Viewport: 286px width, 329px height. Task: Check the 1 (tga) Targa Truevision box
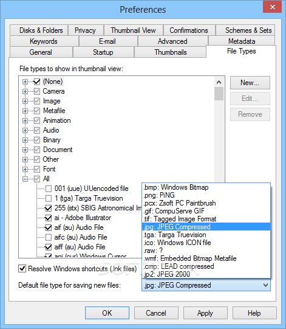(49, 198)
